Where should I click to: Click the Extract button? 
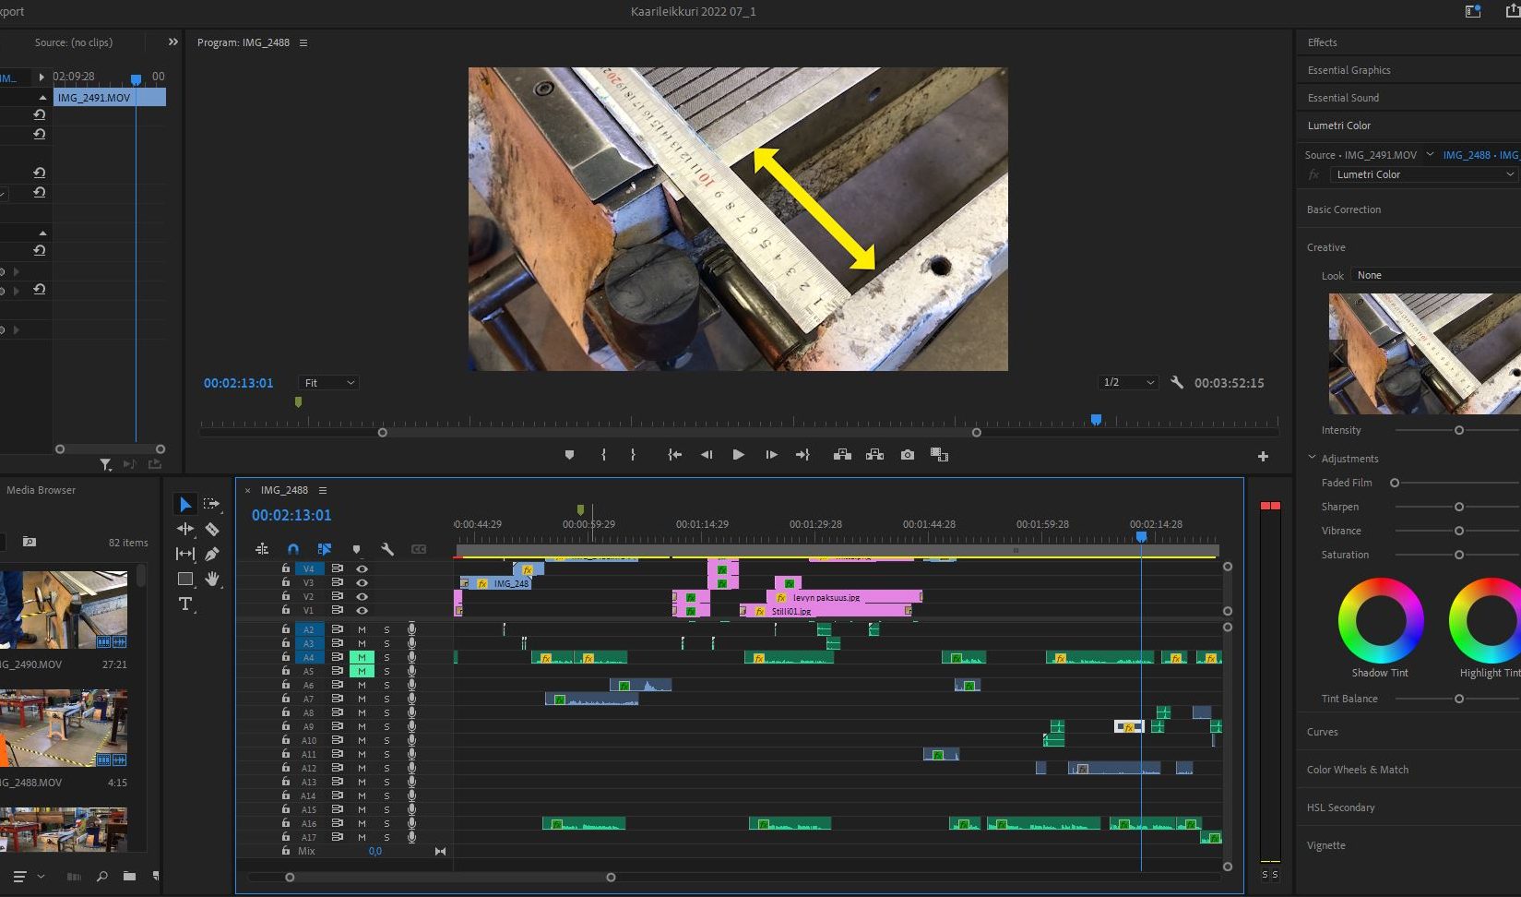coord(874,455)
